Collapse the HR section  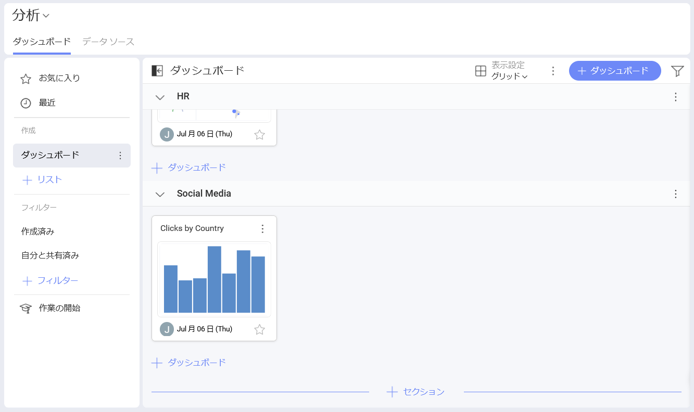tap(160, 97)
